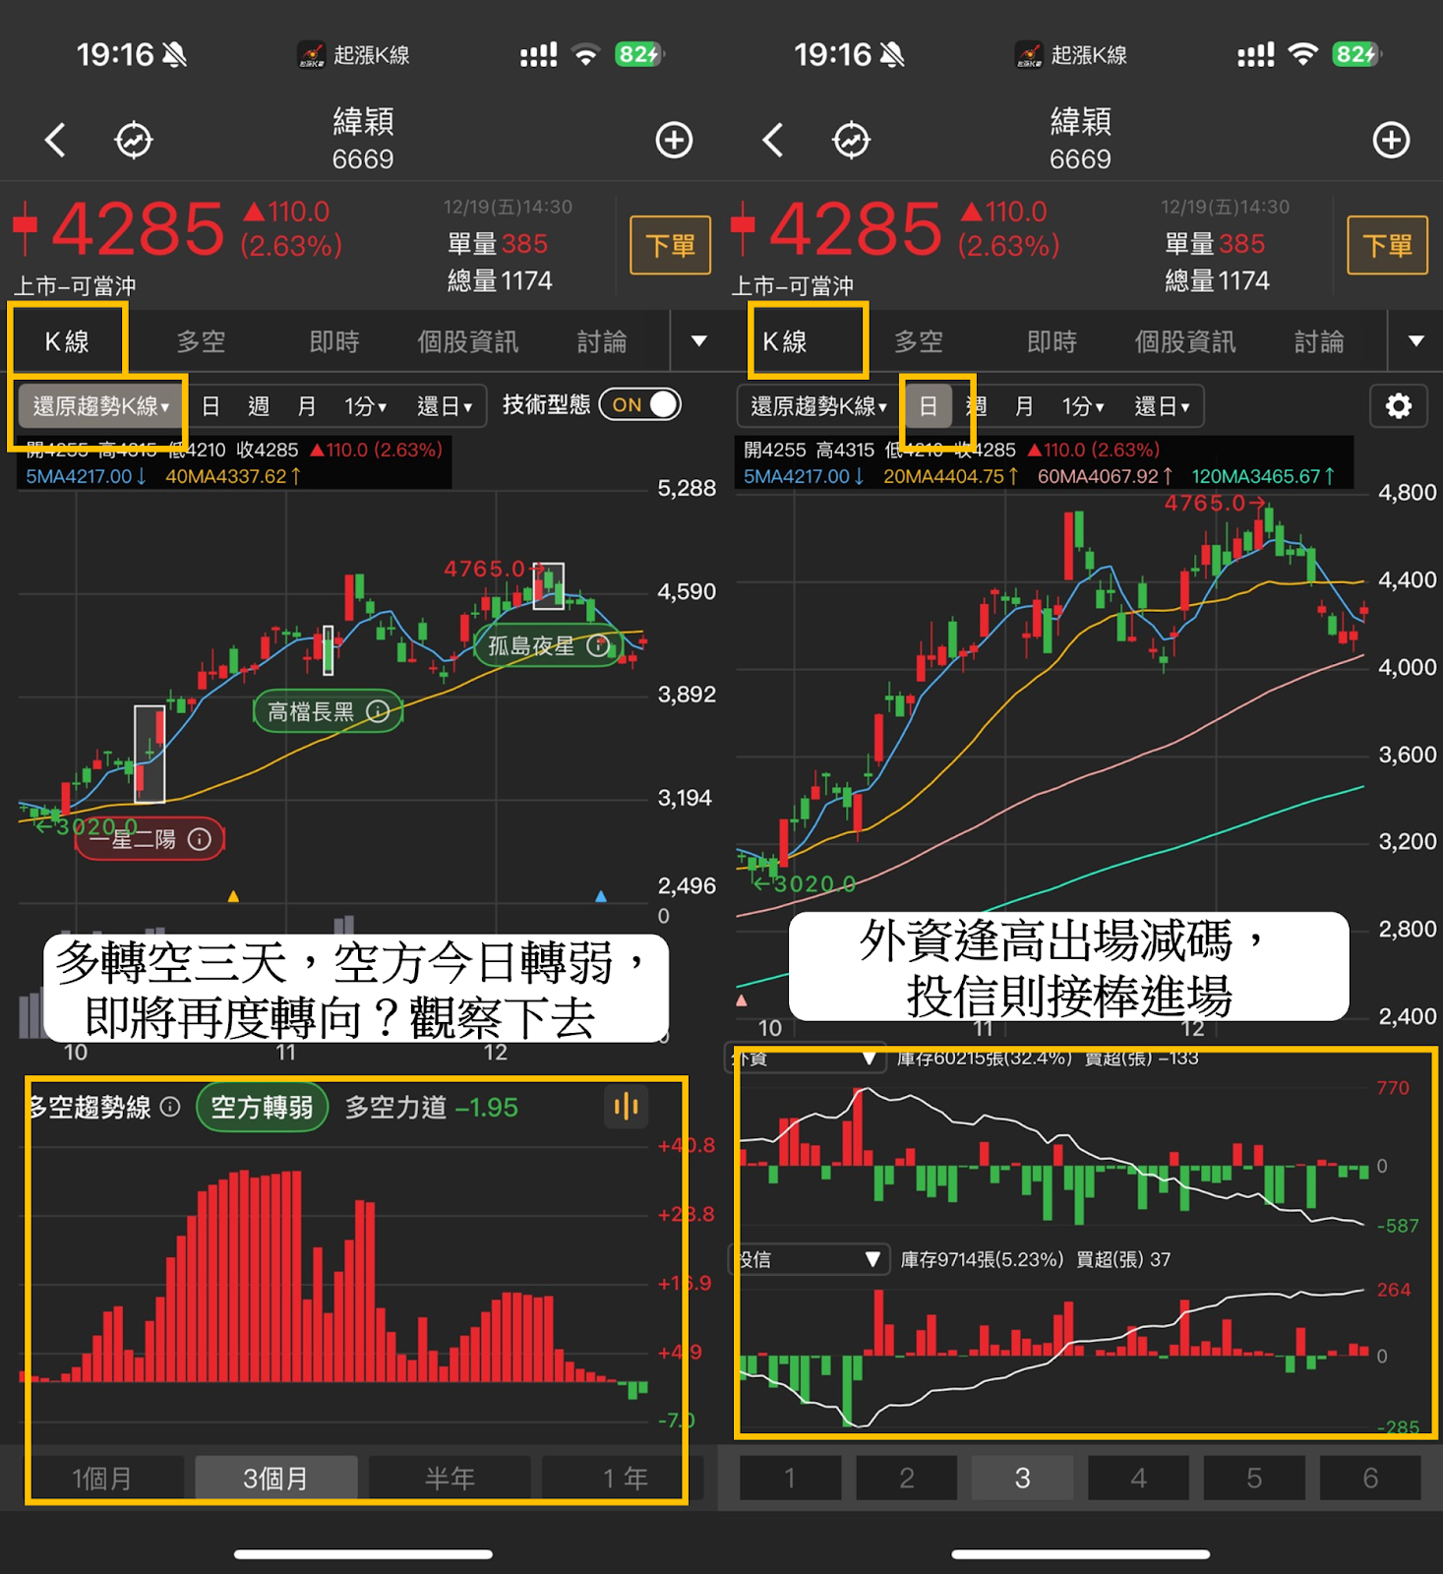Open 討論 tab in left screen
Viewport: 1443px width, 1574px height.
tap(602, 341)
